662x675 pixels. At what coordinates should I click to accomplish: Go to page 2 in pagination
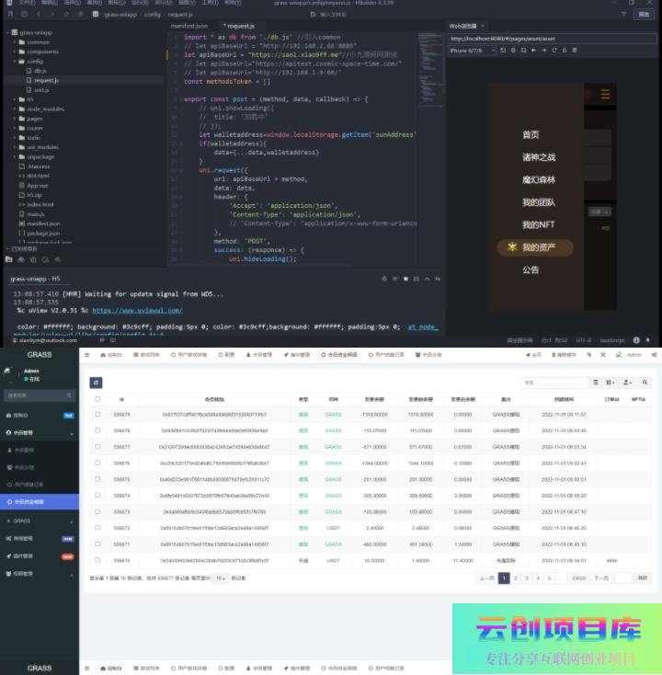point(516,578)
